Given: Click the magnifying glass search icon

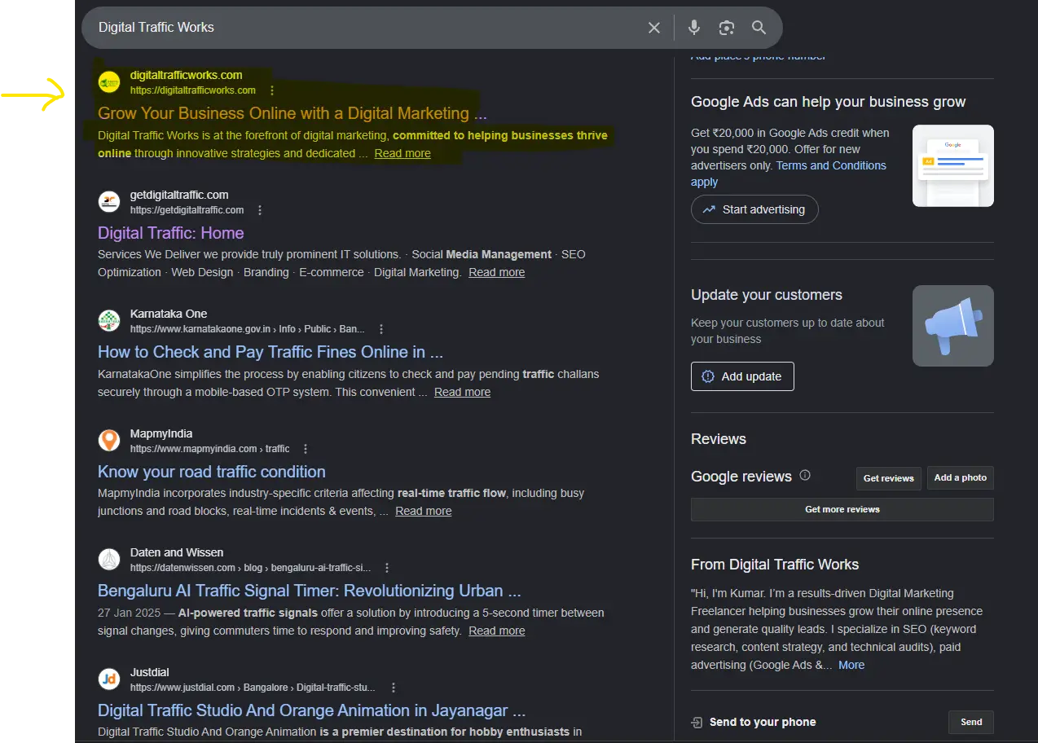Looking at the screenshot, I should pos(759,28).
